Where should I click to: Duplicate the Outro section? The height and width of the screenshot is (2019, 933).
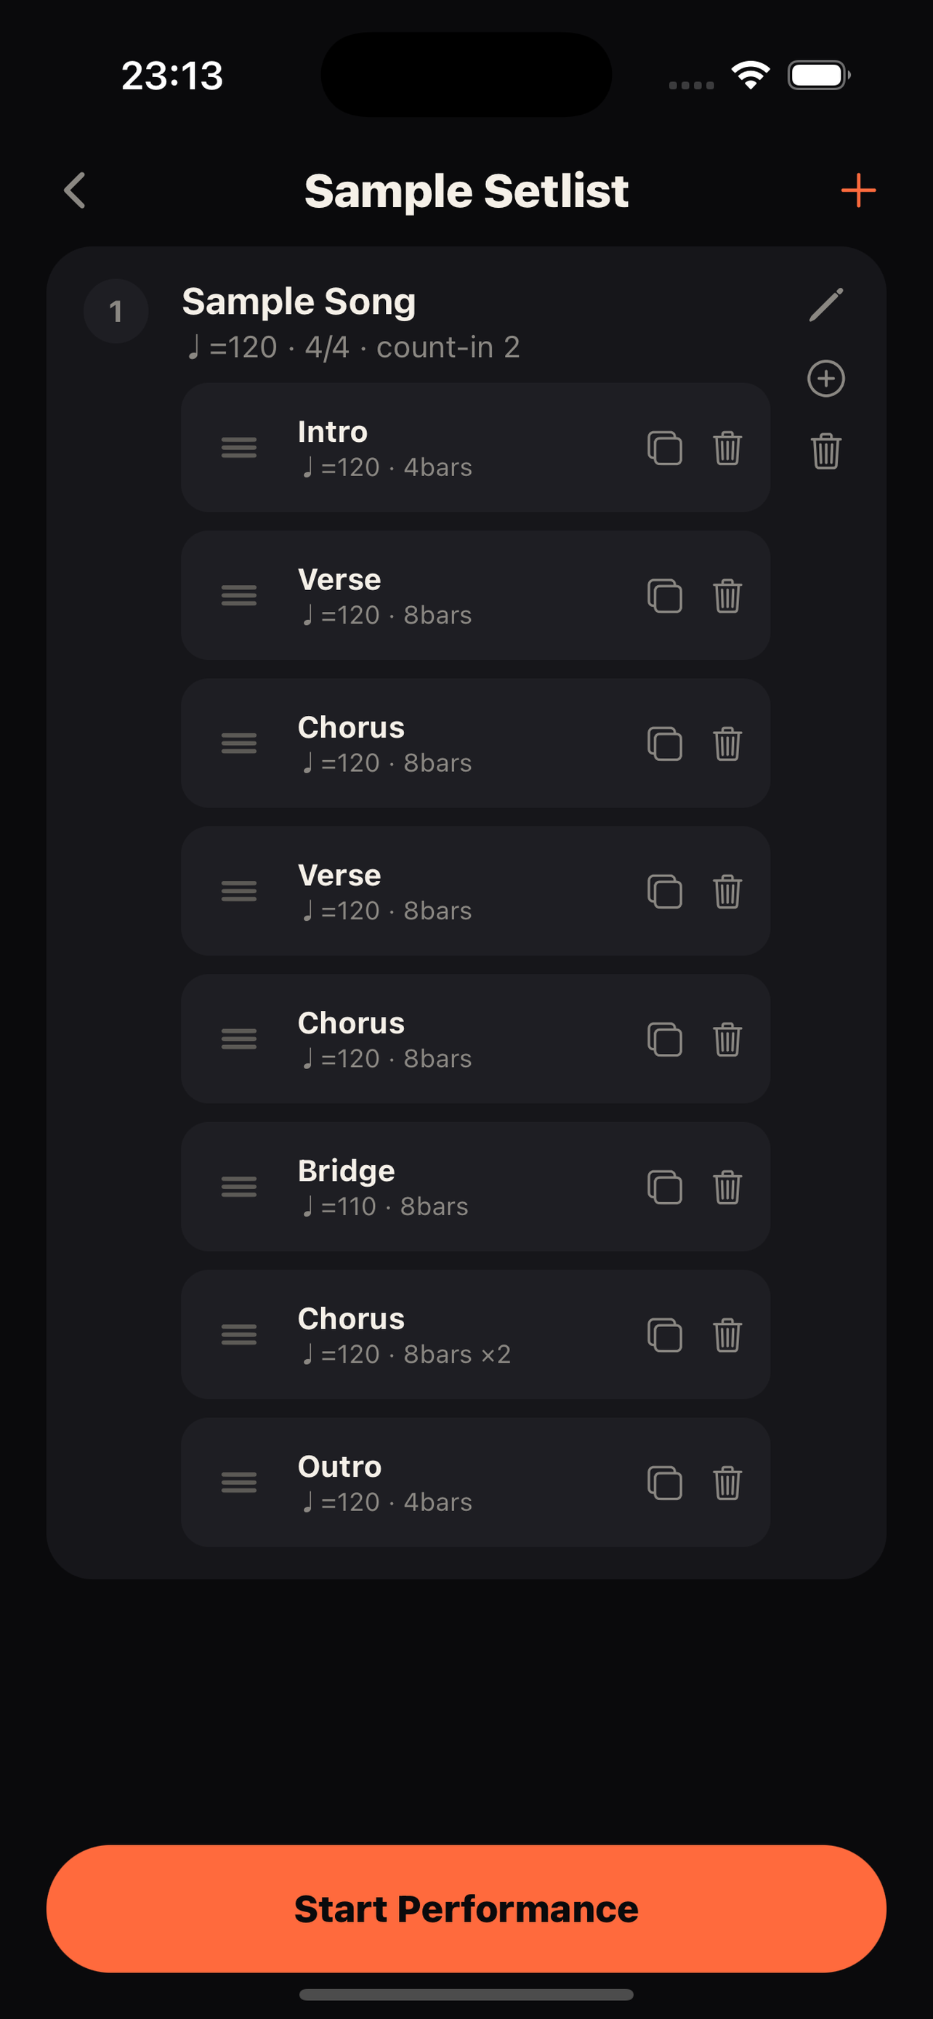click(664, 1482)
